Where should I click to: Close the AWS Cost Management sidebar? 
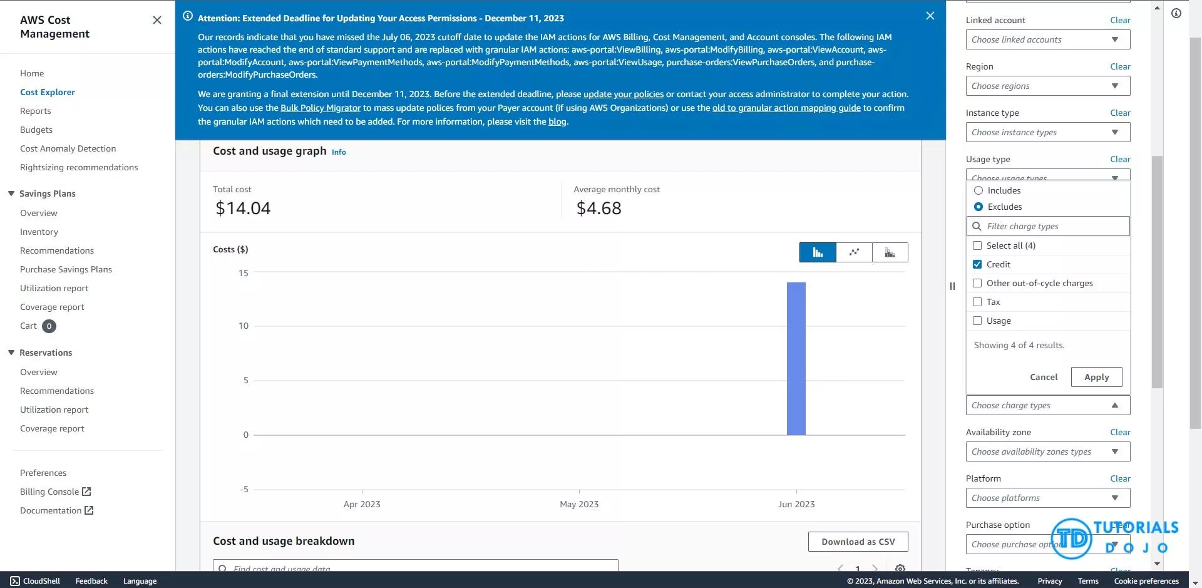(x=157, y=20)
